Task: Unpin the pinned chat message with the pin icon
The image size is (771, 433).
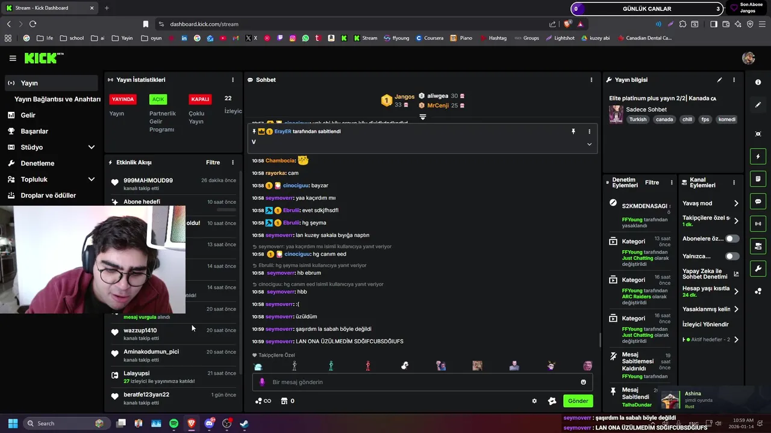Action: 573,131
